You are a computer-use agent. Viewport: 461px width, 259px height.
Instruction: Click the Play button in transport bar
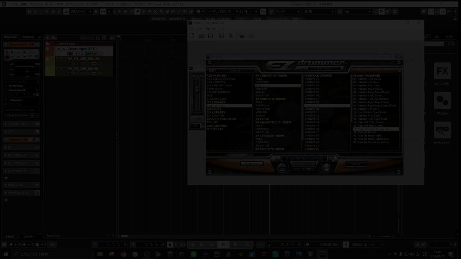236,244
